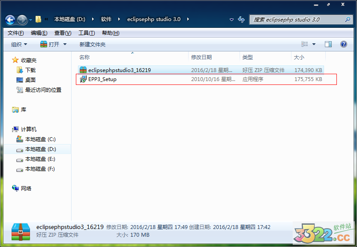Open 网络 in the navigation pane
The height and width of the screenshot is (247, 357).
click(x=26, y=188)
